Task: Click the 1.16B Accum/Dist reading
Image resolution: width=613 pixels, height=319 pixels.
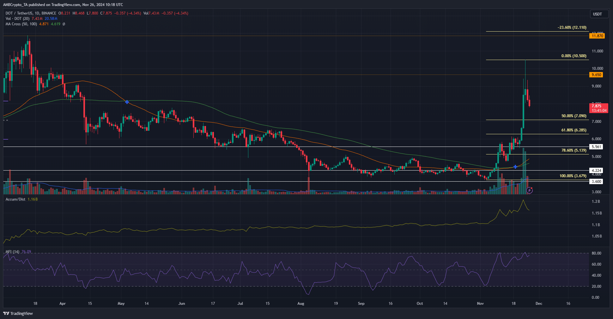Action: pos(33,199)
